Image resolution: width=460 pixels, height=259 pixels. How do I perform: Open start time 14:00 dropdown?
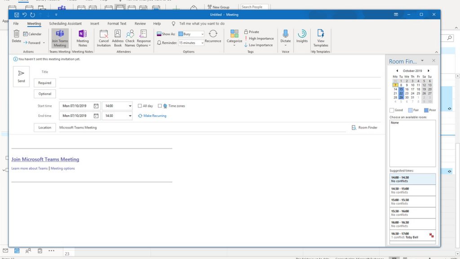tap(130, 106)
